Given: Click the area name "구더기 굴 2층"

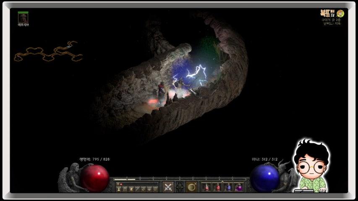Looking at the screenshot, I should [x=331, y=20].
